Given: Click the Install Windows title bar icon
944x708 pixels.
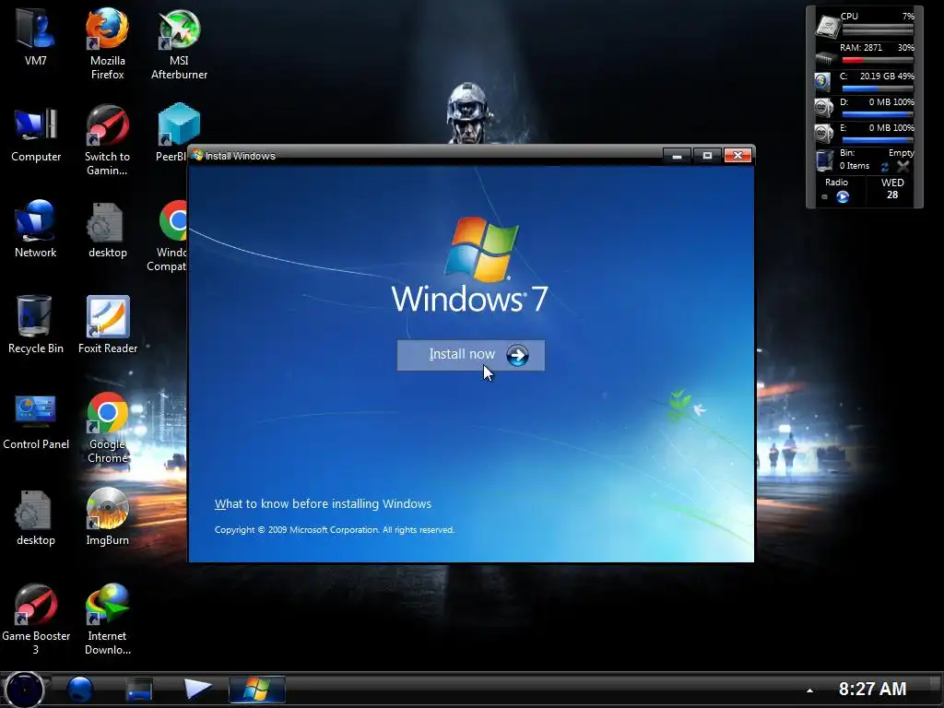Looking at the screenshot, I should tap(197, 155).
